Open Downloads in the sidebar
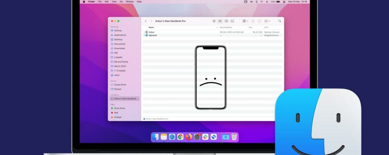The image size is (389, 155). [x=118, y=48]
